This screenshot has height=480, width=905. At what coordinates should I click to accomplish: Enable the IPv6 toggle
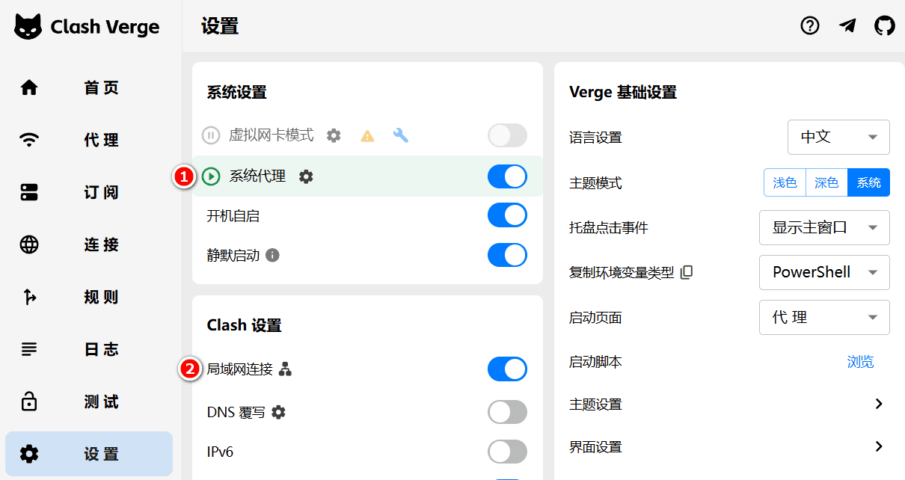click(507, 452)
